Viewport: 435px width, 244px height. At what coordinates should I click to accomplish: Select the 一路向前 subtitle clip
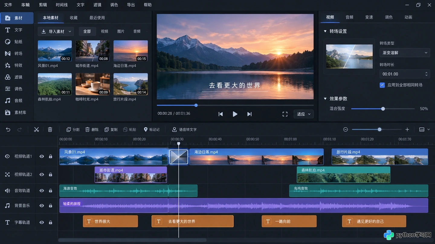289,221
